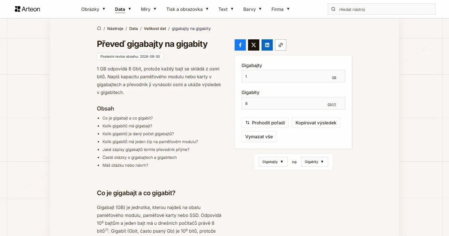The image size is (449, 236).
Task: Jump to 'Kolik gigabitů je daný počet gigabajtů?'
Action: point(138,134)
